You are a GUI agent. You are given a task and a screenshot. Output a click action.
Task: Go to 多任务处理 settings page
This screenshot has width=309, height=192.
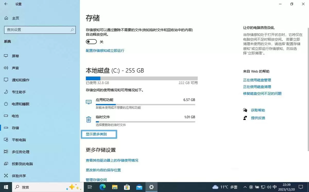(40, 152)
